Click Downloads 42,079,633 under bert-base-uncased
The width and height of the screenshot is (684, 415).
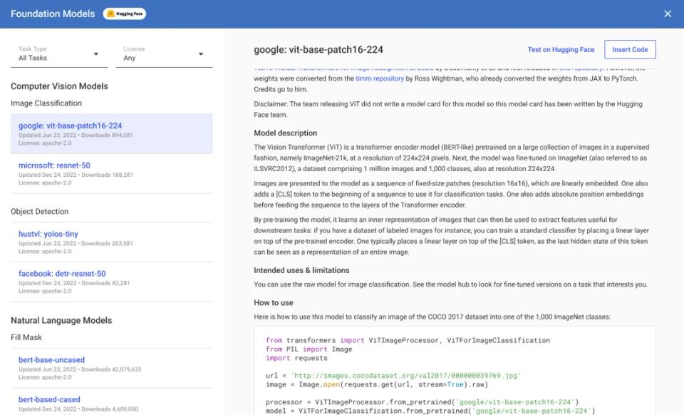pyautogui.click(x=111, y=369)
